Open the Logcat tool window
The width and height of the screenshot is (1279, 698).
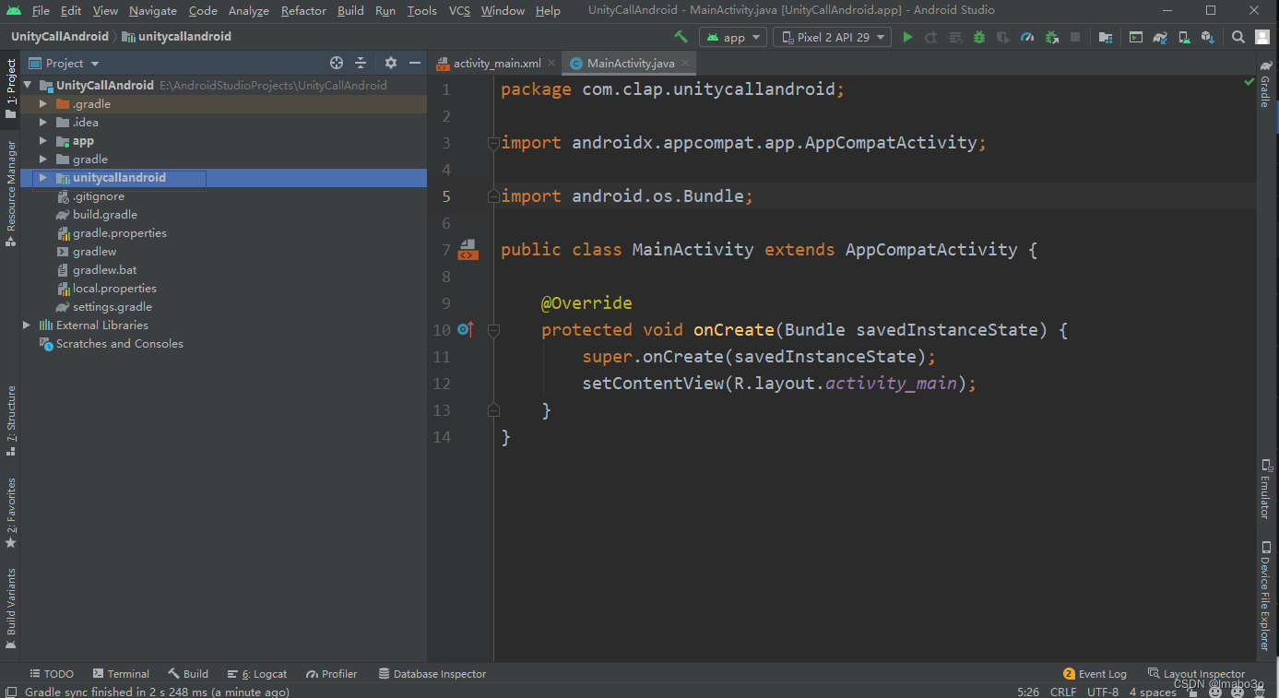point(257,674)
